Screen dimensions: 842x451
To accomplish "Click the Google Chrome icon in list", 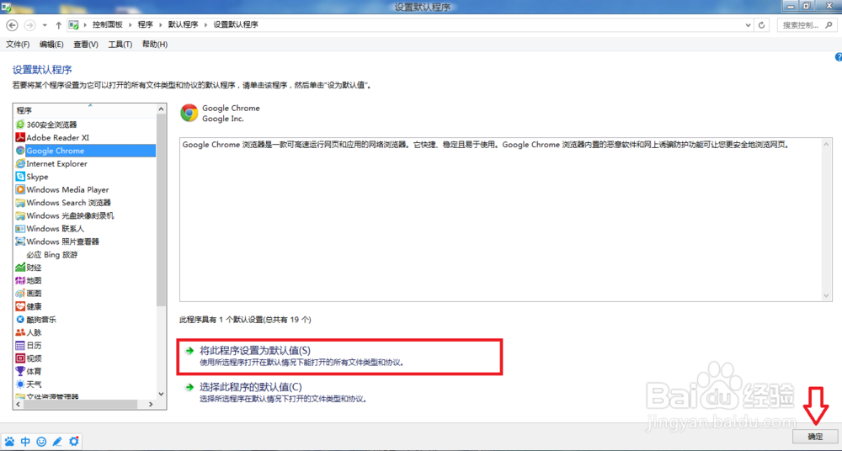I will click(x=20, y=151).
